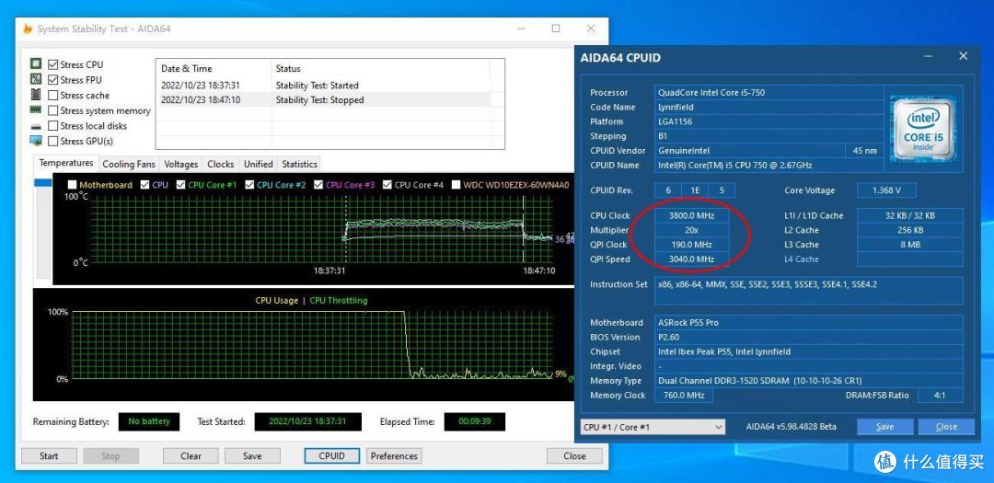Click the AIDA64 flame icon in System Stability Test title bar
This screenshot has width=994, height=483.
(x=28, y=29)
